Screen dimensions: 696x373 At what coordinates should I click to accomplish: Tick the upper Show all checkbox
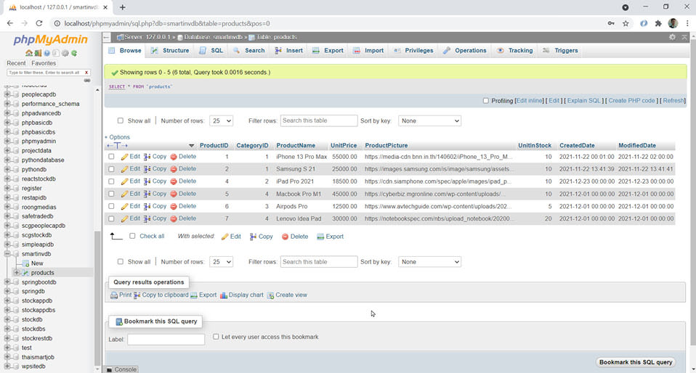point(121,120)
